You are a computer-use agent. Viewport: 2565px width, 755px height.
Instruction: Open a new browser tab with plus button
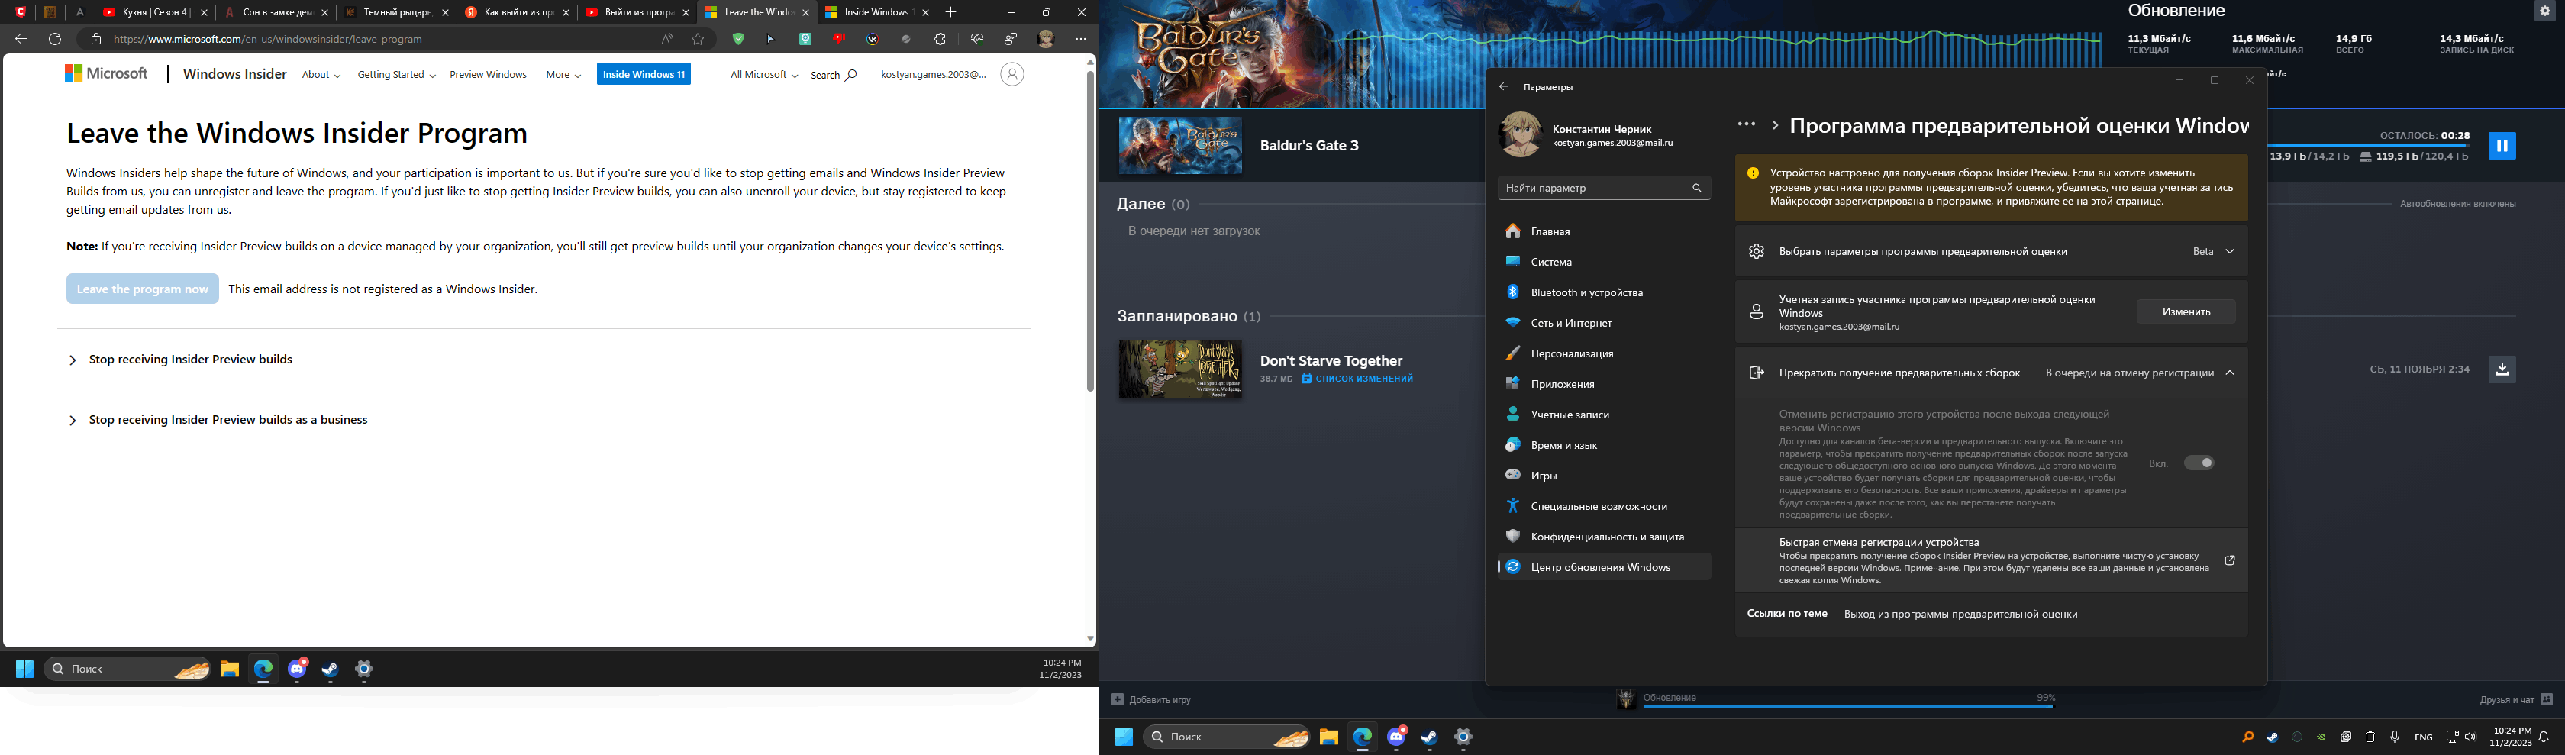point(951,12)
